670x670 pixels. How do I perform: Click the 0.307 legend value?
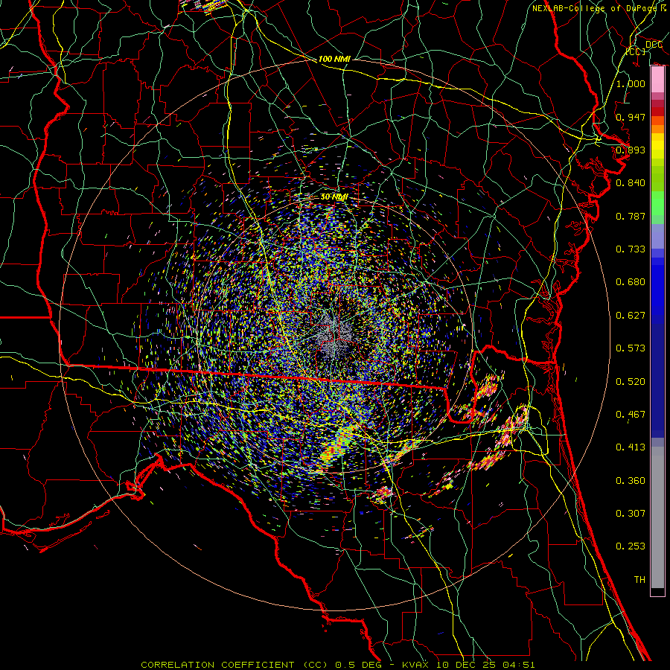pyautogui.click(x=631, y=514)
